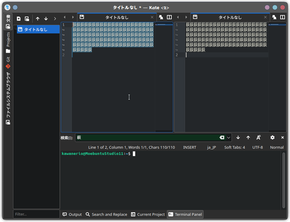The width and height of the screenshot is (290, 222).
Task: Click left editor minimap scrollbar
Action: point(164,77)
